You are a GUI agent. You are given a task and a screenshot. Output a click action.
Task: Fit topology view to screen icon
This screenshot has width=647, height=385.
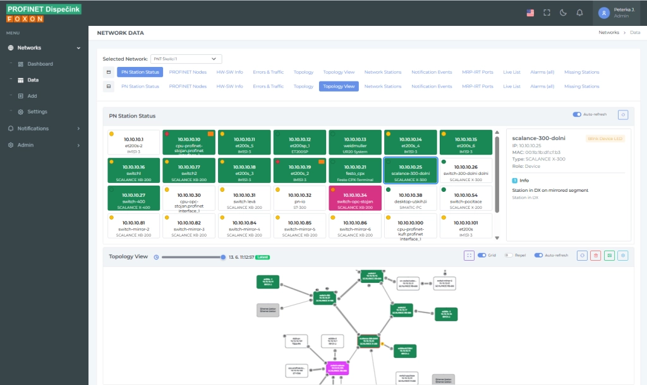[469, 256]
